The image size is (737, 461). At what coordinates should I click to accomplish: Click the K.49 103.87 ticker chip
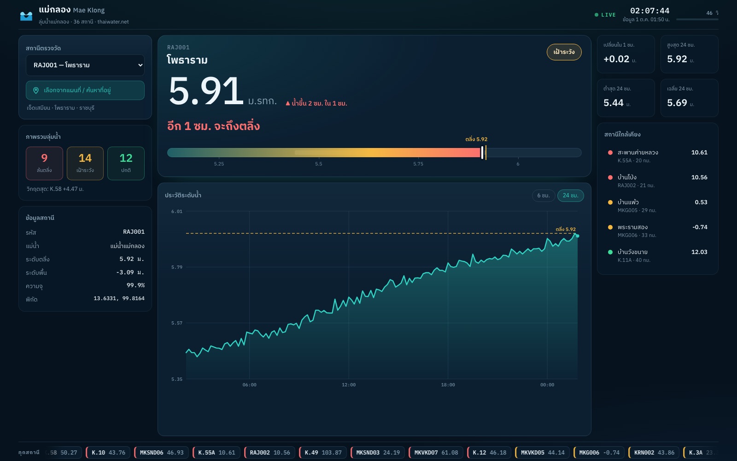(323, 453)
